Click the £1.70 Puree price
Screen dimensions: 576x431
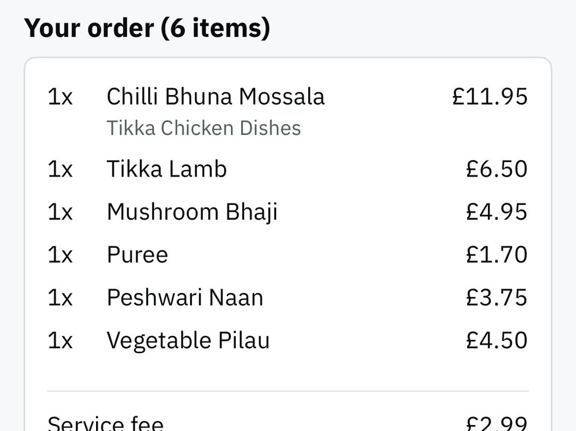497,255
